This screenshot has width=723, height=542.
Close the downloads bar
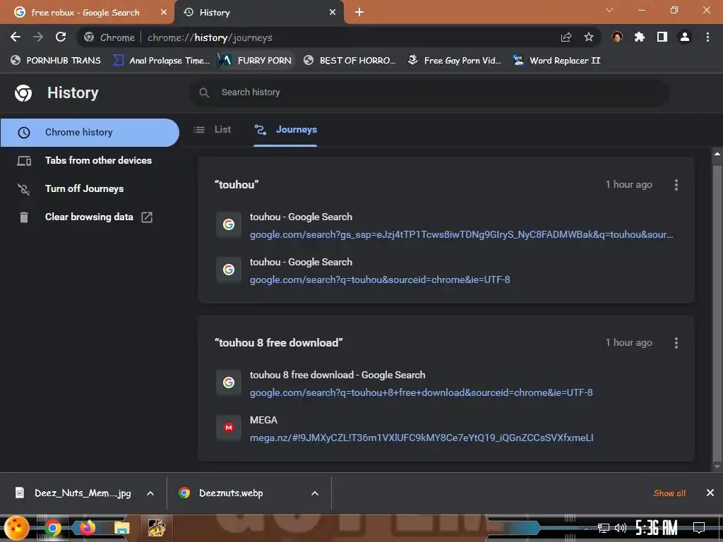click(710, 493)
